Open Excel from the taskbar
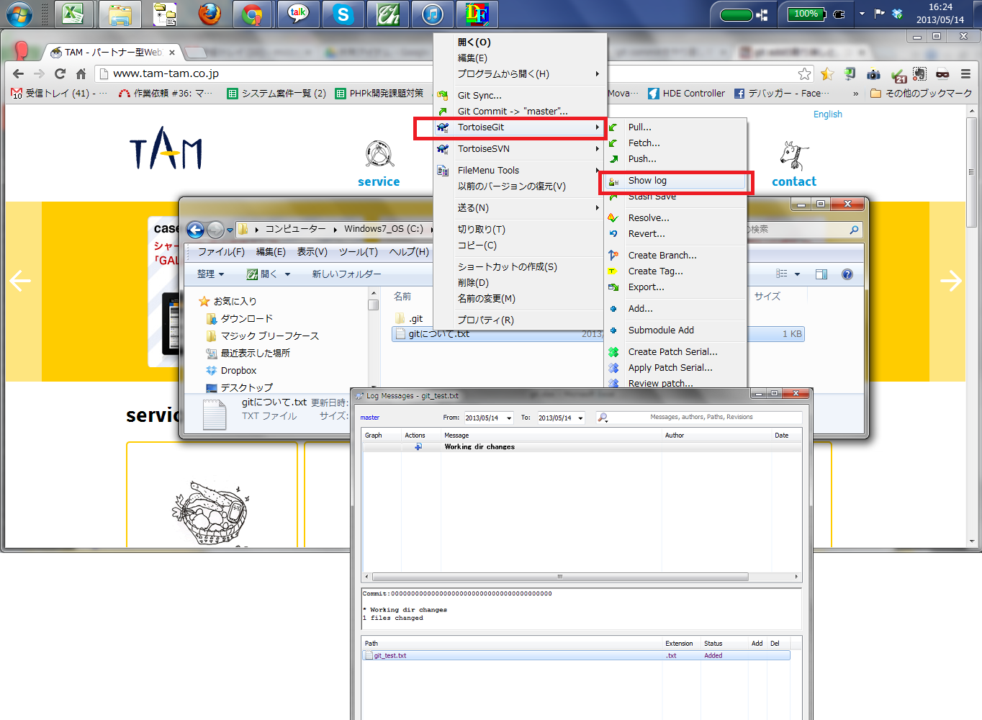The image size is (982, 720). point(72,14)
